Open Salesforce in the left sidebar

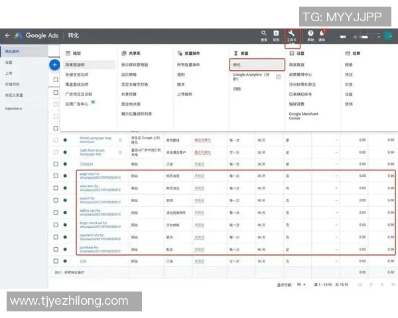tap(13, 109)
